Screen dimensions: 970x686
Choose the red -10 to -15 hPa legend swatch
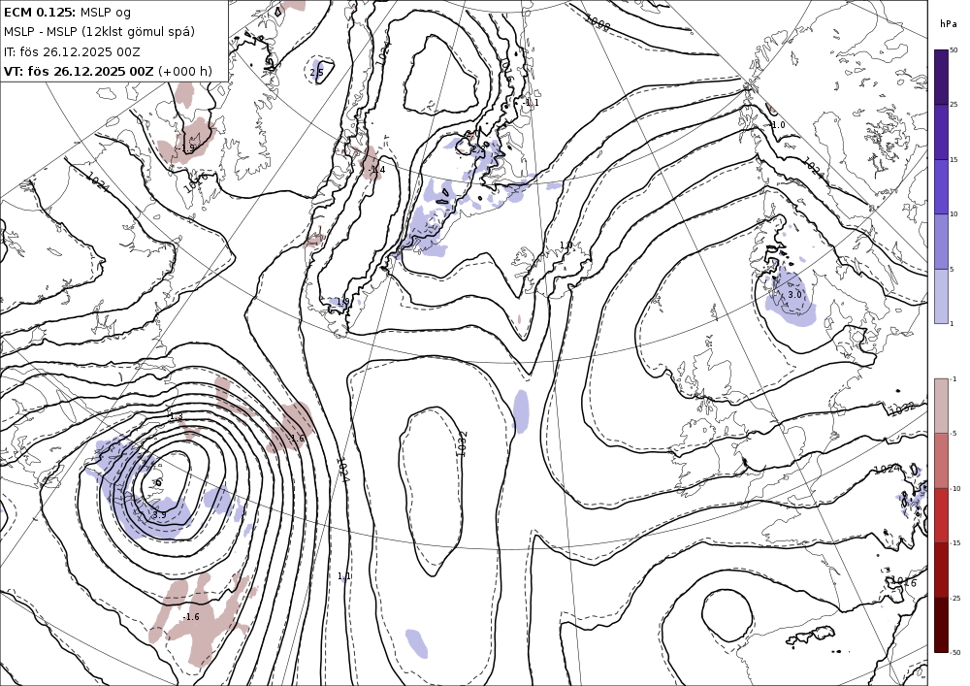tap(941, 515)
